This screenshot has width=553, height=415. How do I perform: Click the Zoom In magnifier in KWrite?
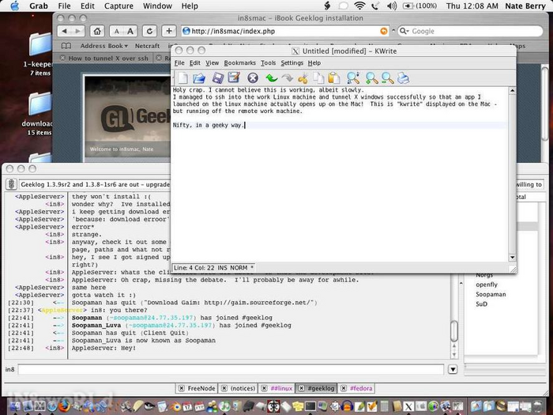pyautogui.click(x=371, y=78)
